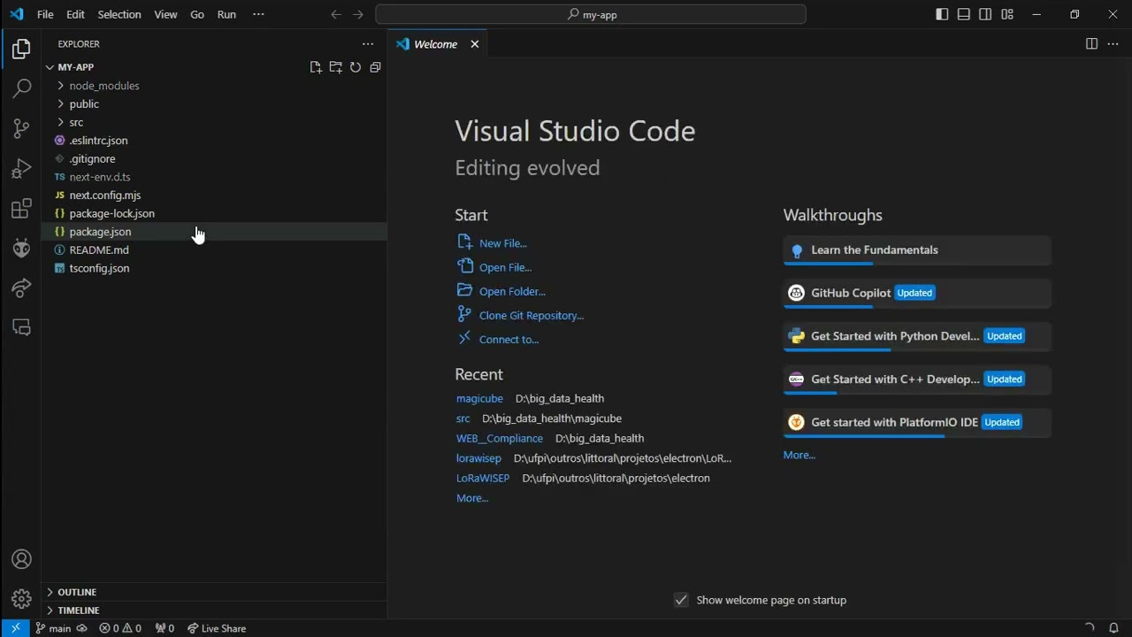Open errors and warnings status indicator
This screenshot has height=637, width=1132.
[120, 628]
